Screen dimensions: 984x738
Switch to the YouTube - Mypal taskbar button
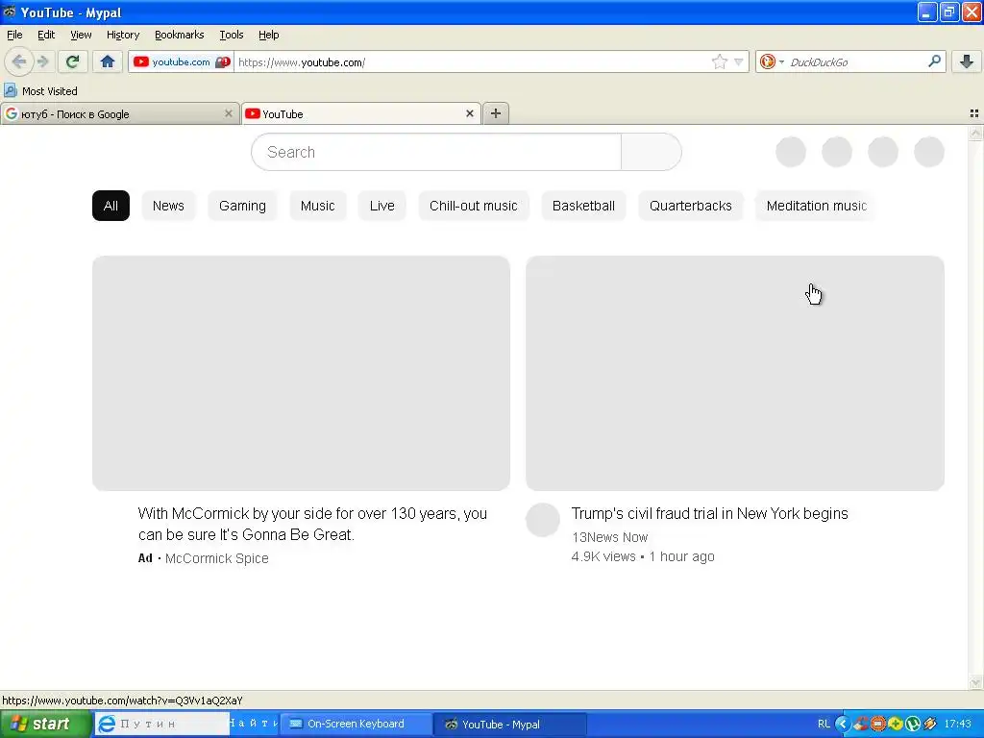509,724
